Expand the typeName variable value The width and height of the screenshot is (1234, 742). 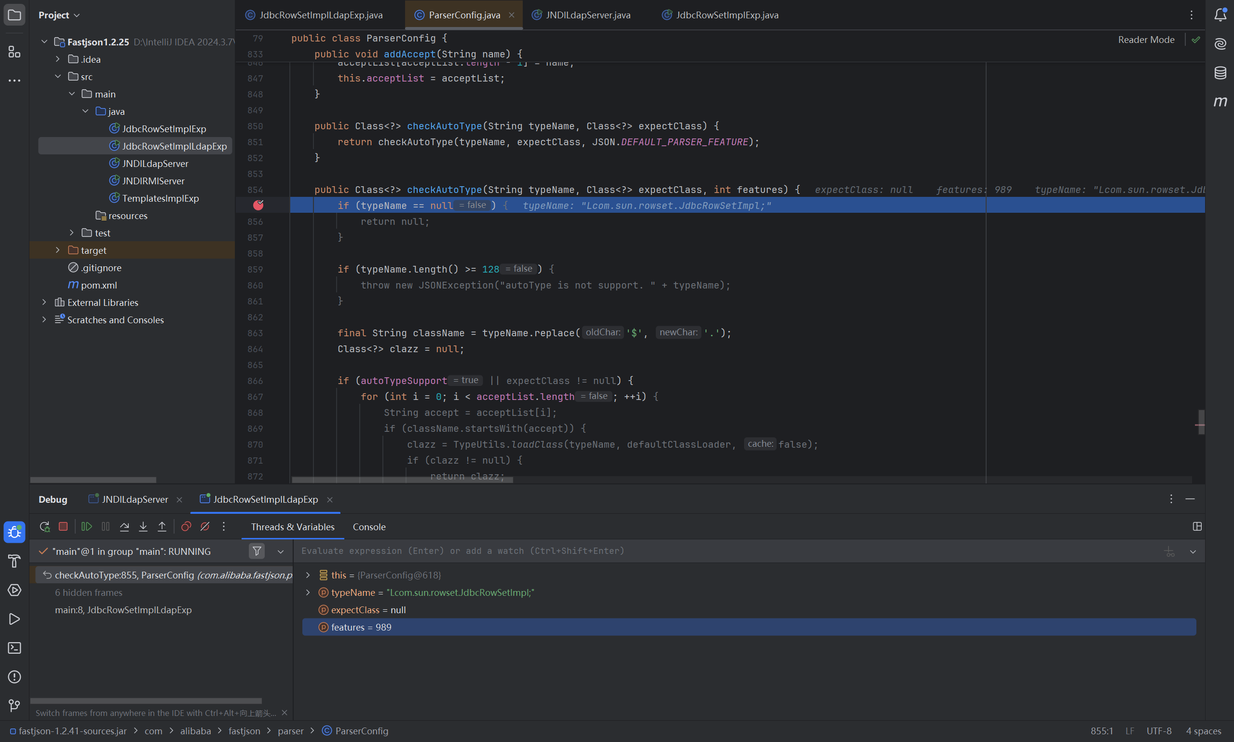click(308, 592)
